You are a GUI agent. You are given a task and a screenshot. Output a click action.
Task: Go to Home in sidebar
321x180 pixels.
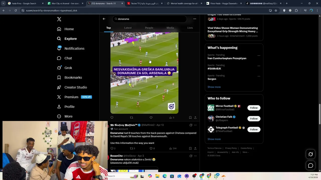click(65, 29)
